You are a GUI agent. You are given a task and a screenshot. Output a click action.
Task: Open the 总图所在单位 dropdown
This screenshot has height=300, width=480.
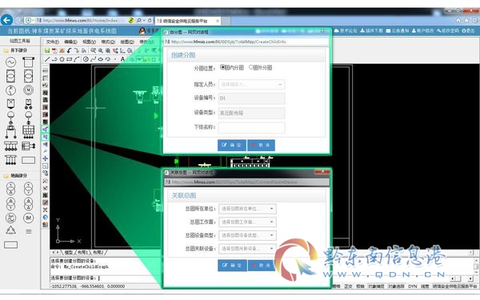[x=247, y=209]
